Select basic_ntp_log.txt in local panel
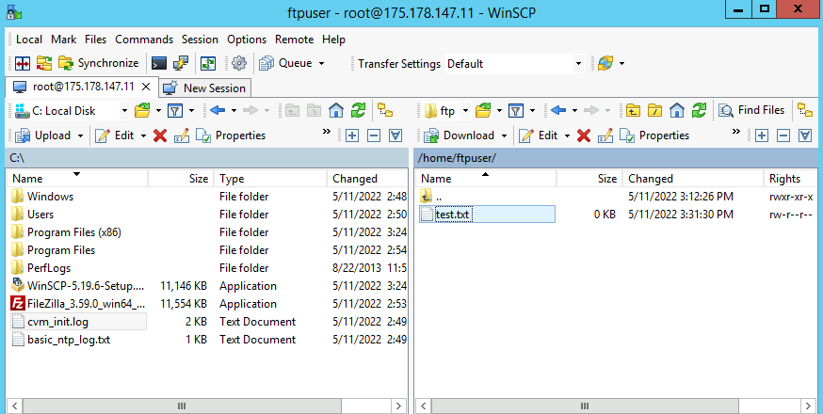823x414 pixels. [x=69, y=340]
